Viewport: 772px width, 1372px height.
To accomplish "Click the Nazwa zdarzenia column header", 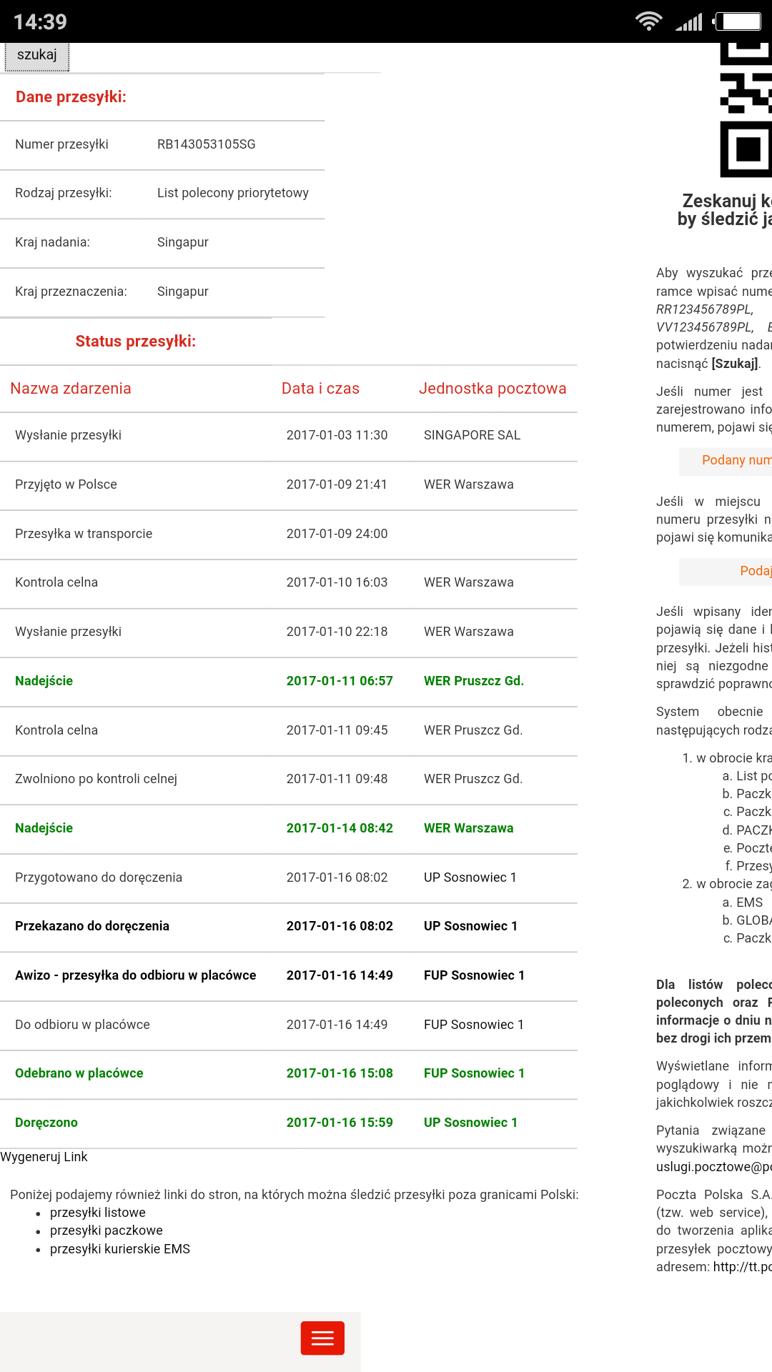I will click(x=71, y=389).
